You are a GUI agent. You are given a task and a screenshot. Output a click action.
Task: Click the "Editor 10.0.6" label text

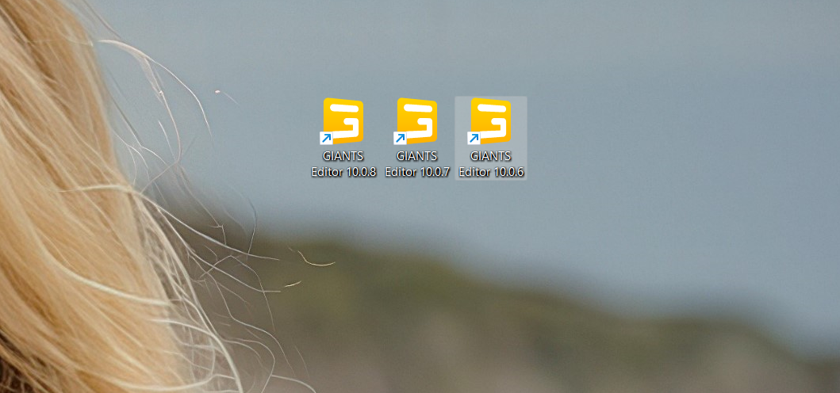[x=491, y=171]
